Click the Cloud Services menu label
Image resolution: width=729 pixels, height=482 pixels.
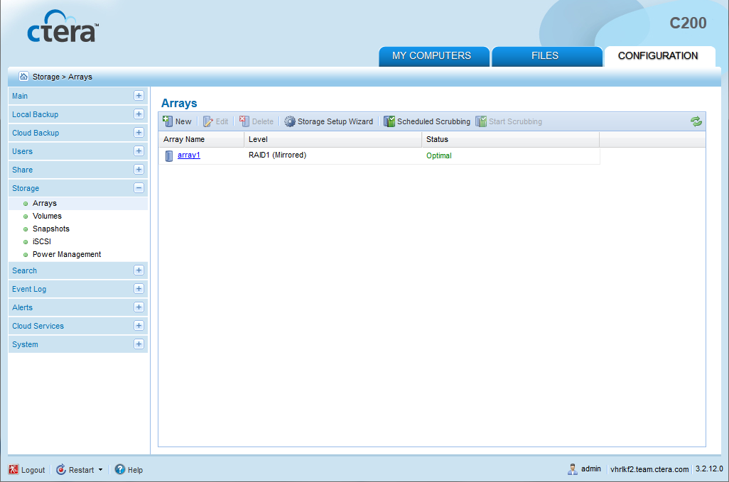tap(38, 326)
